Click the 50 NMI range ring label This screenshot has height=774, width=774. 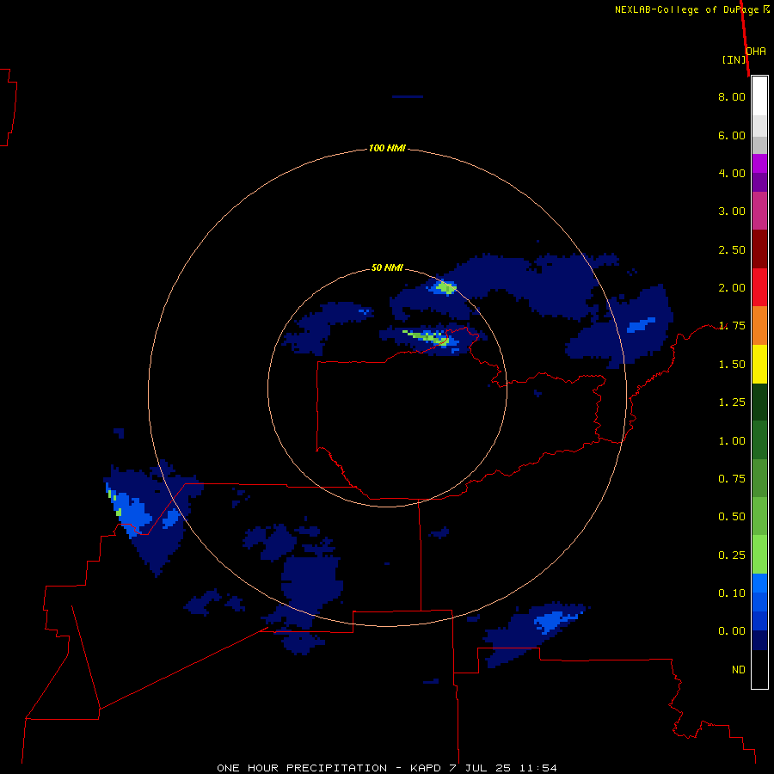387,268
